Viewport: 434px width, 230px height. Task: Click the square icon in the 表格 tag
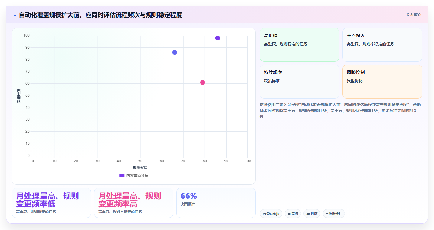pyautogui.click(x=289, y=214)
